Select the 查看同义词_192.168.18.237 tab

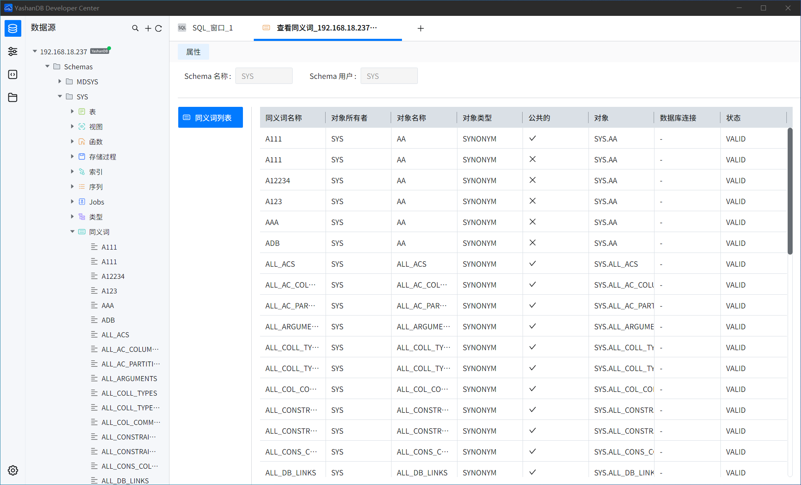coord(328,28)
